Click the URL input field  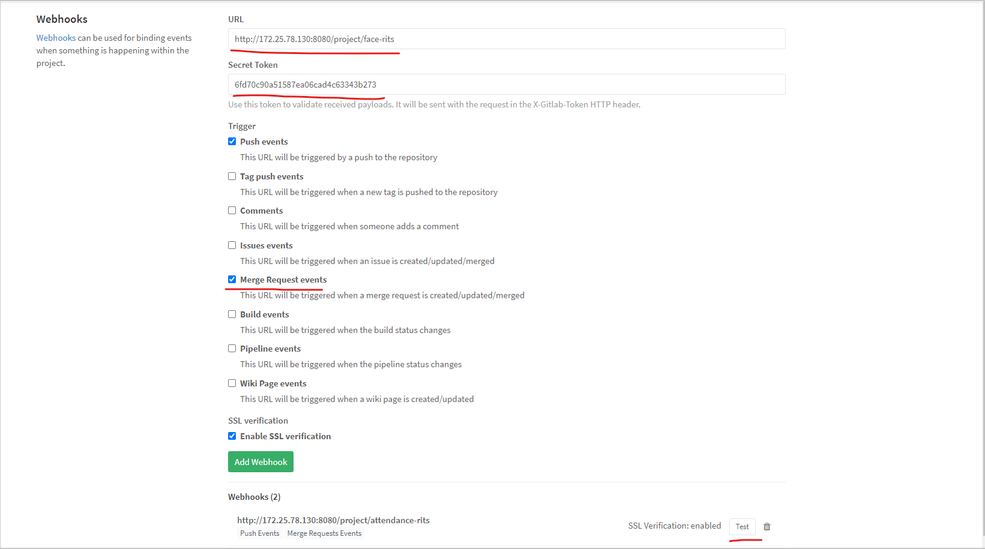pyautogui.click(x=507, y=39)
